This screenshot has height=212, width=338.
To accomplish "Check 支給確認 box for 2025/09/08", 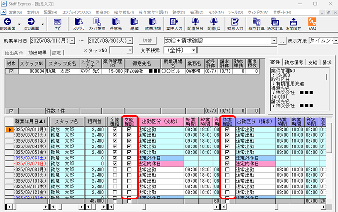I will tap(129, 170).
